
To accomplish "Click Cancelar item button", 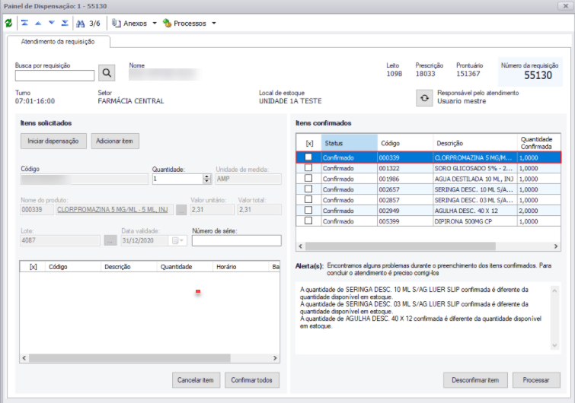I will [196, 380].
